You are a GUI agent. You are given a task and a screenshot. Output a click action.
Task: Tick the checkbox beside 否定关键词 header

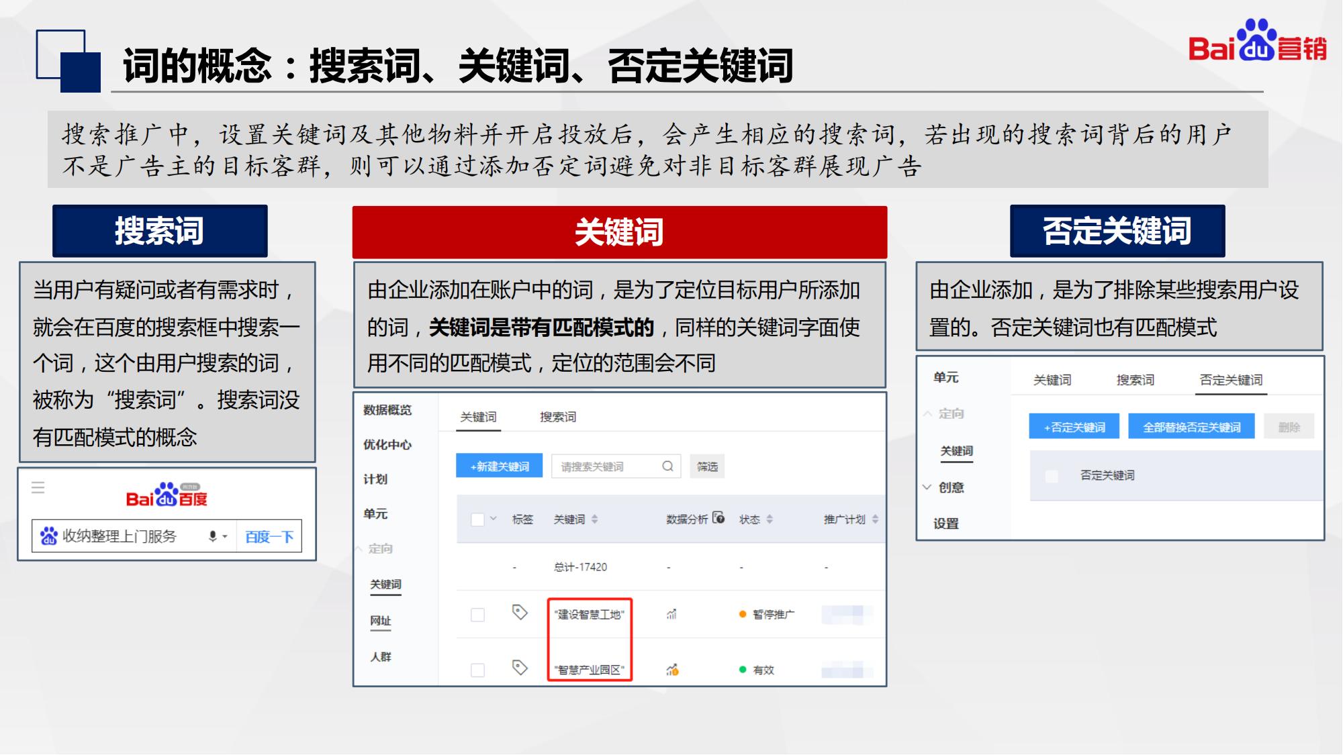pyautogui.click(x=1052, y=476)
